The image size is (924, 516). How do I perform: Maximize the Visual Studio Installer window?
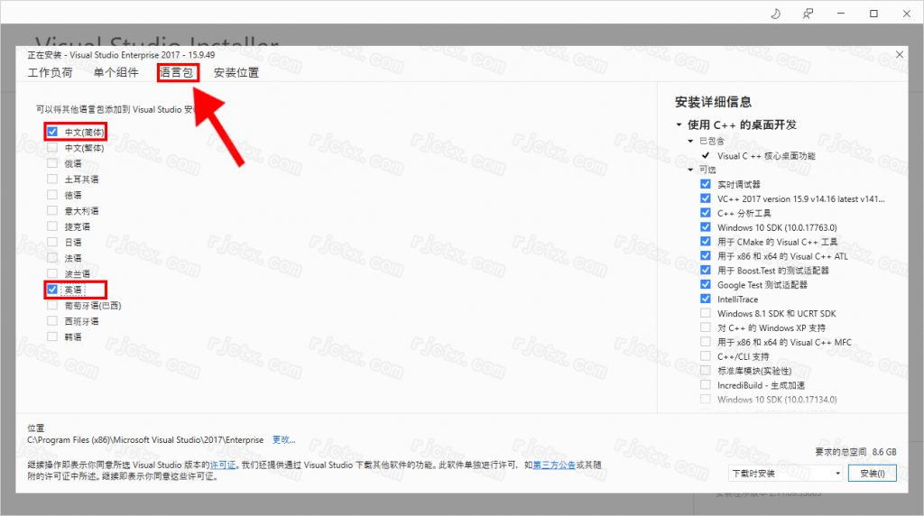pyautogui.click(x=873, y=14)
